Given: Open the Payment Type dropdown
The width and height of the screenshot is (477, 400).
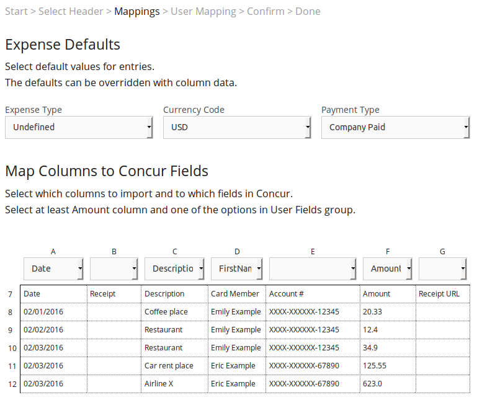Looking at the screenshot, I should [396, 128].
